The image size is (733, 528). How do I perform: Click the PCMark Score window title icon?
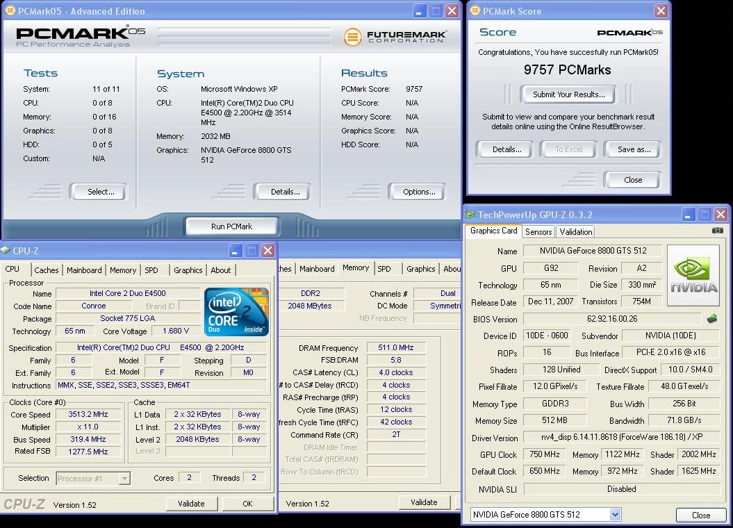pyautogui.click(x=475, y=10)
